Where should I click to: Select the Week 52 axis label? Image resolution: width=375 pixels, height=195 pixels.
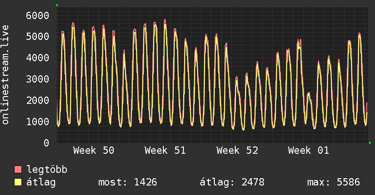[237, 151]
